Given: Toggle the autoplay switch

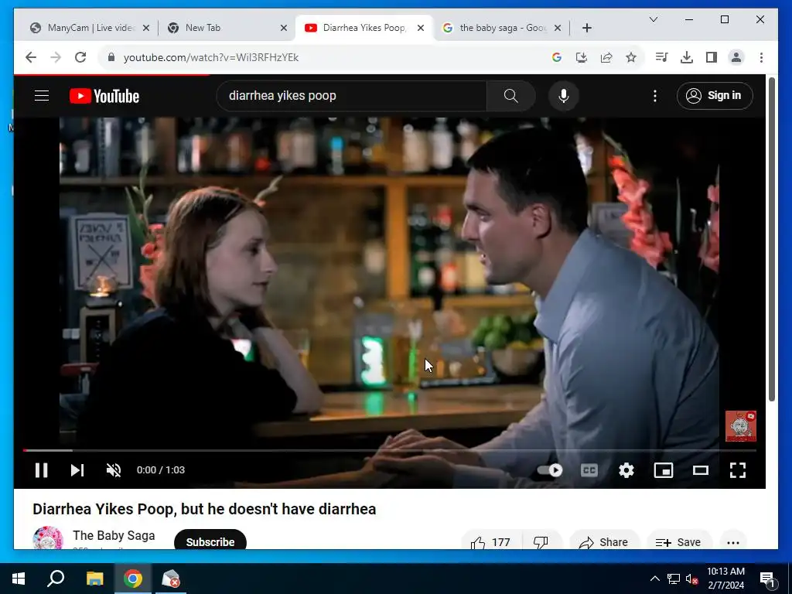Looking at the screenshot, I should 550,470.
